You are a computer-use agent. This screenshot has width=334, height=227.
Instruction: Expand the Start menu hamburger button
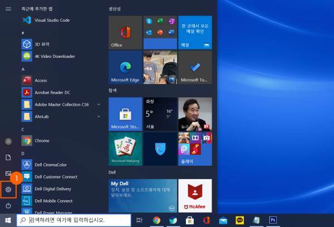click(x=8, y=9)
